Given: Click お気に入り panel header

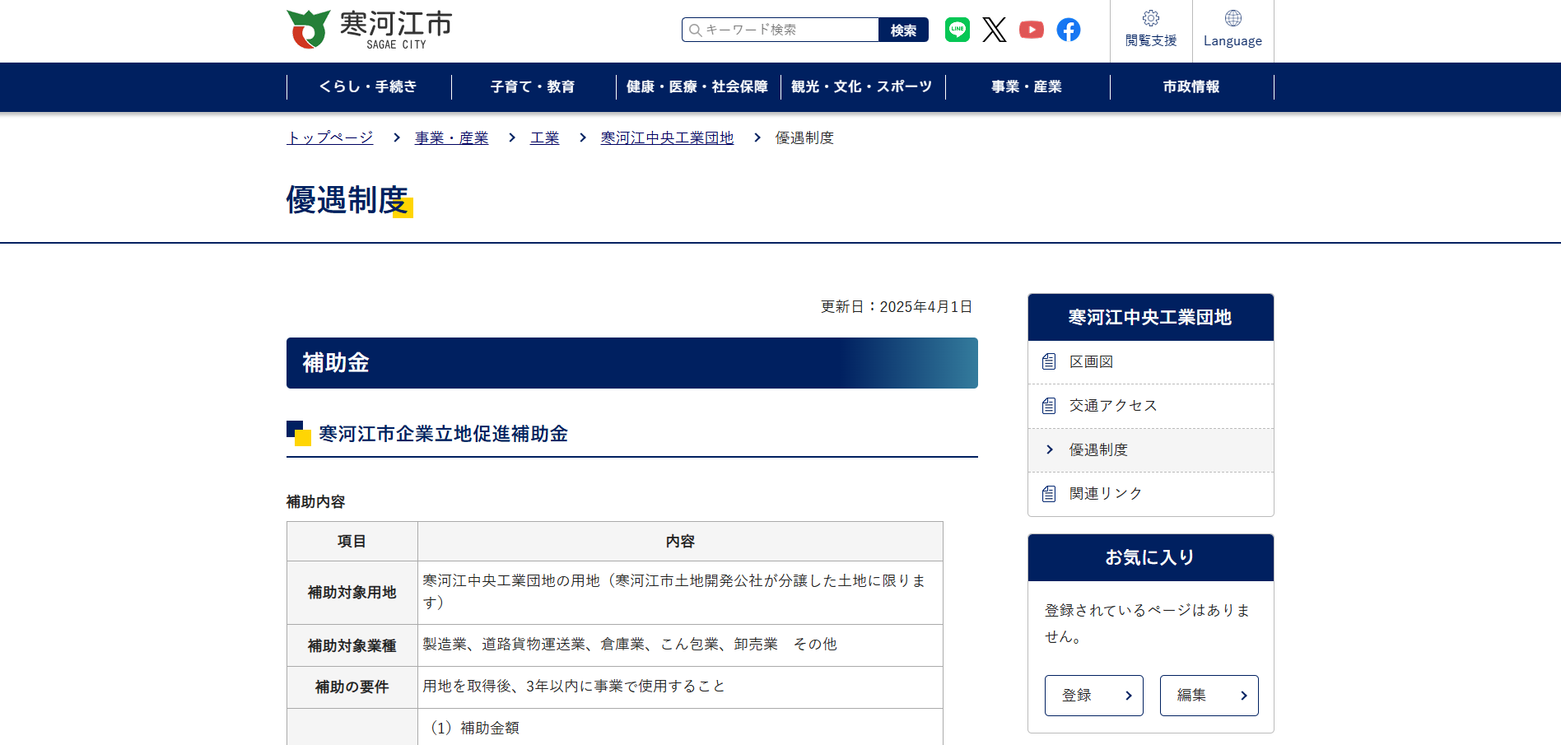Looking at the screenshot, I should 1151,558.
